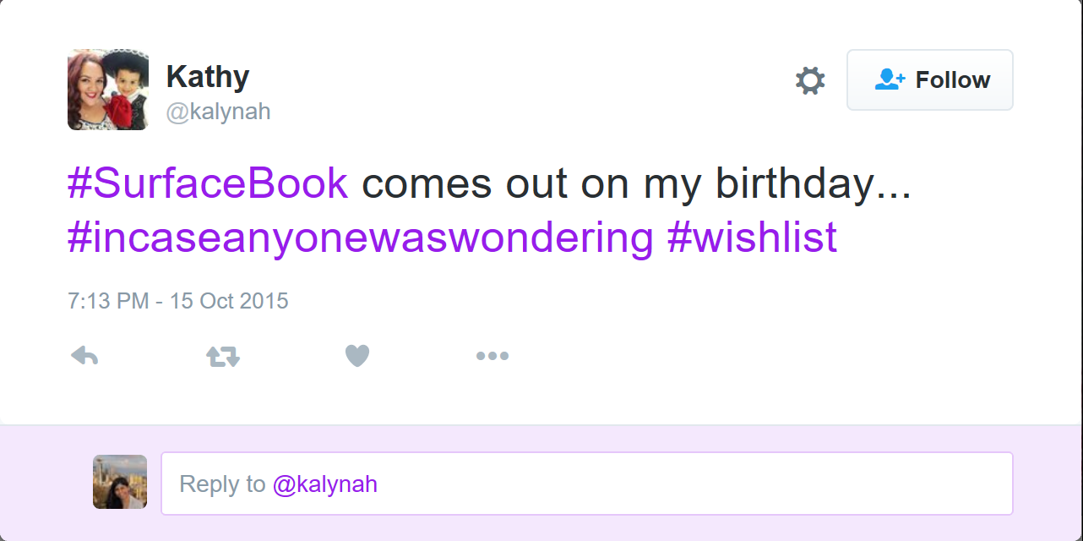1083x541 pixels.
Task: Click the display name Kathy
Action: (x=208, y=77)
